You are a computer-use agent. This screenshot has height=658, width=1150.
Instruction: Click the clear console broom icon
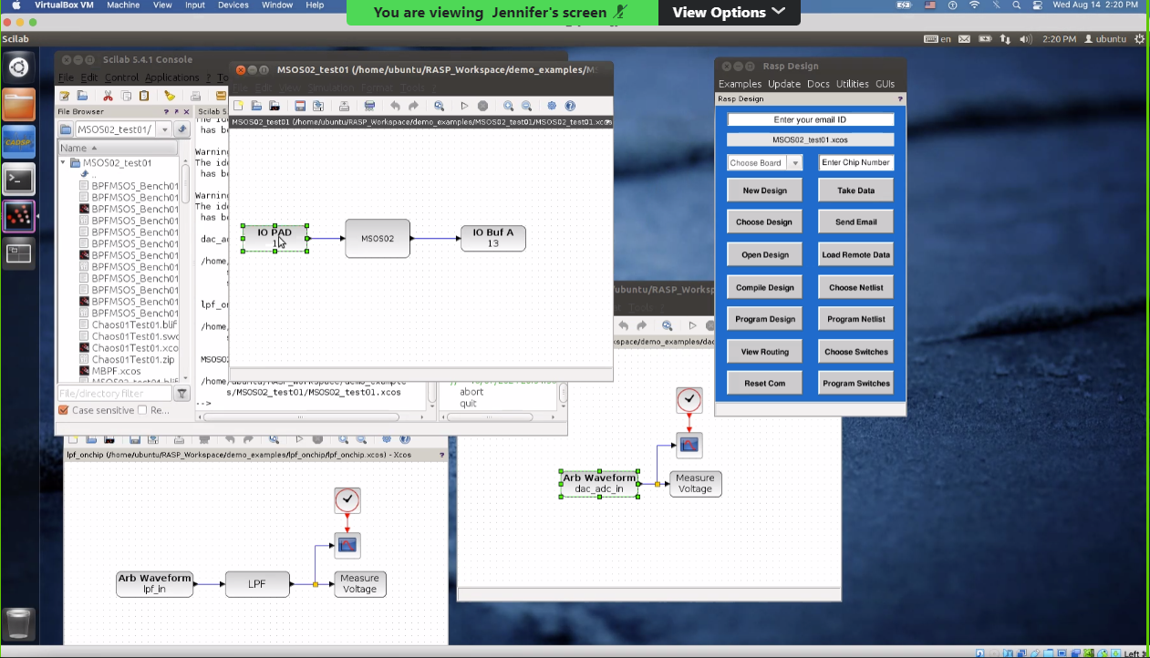coord(169,96)
